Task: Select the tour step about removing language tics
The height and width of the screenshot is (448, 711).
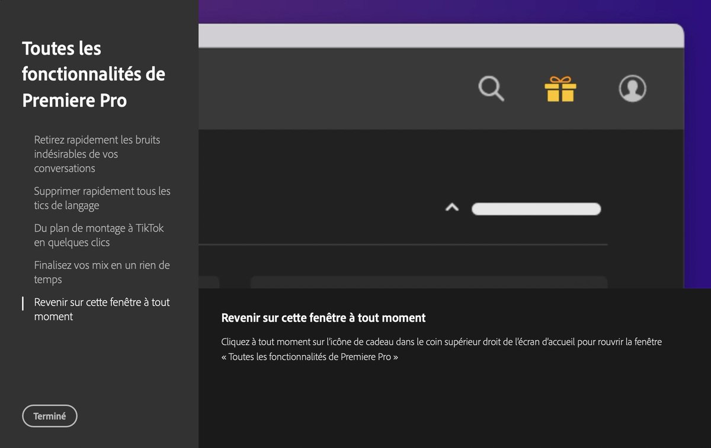Action: (103, 198)
